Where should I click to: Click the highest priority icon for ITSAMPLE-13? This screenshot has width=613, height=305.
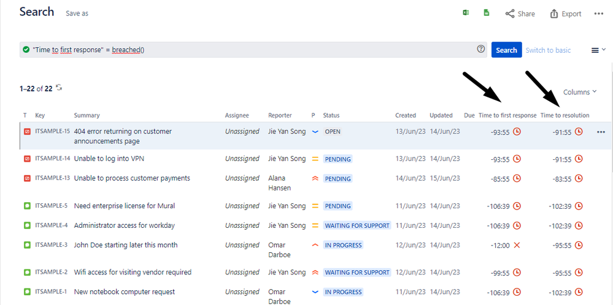pos(315,179)
